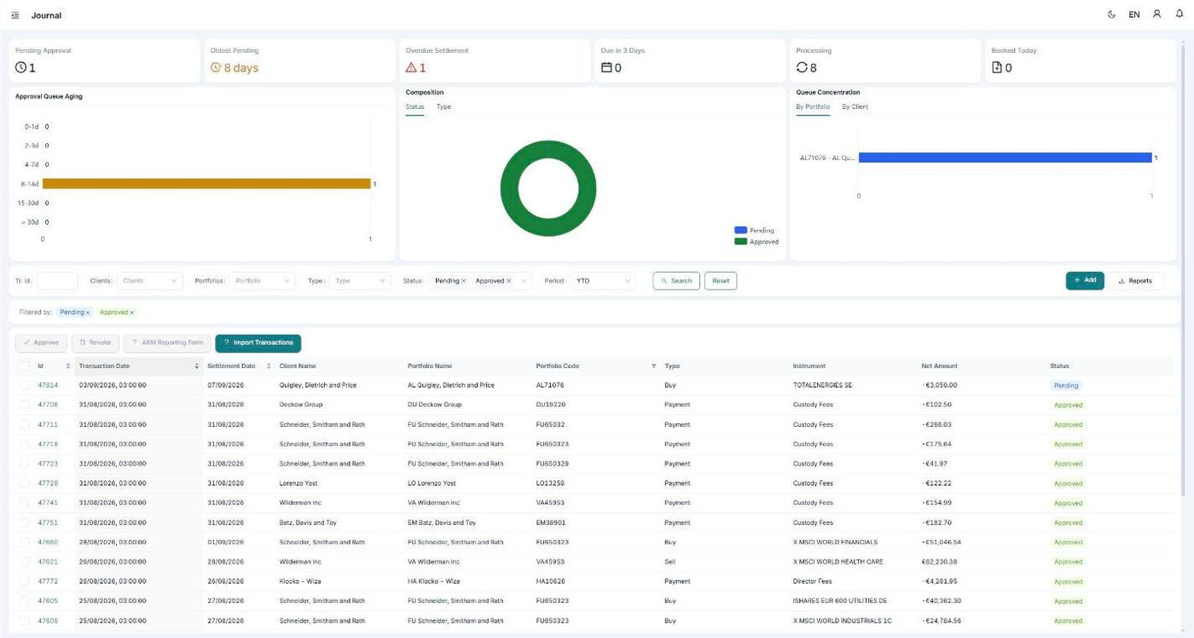Screen dimensions: 1194x638
Task: Select checkbox for transaction 47711
Action: click(25, 424)
